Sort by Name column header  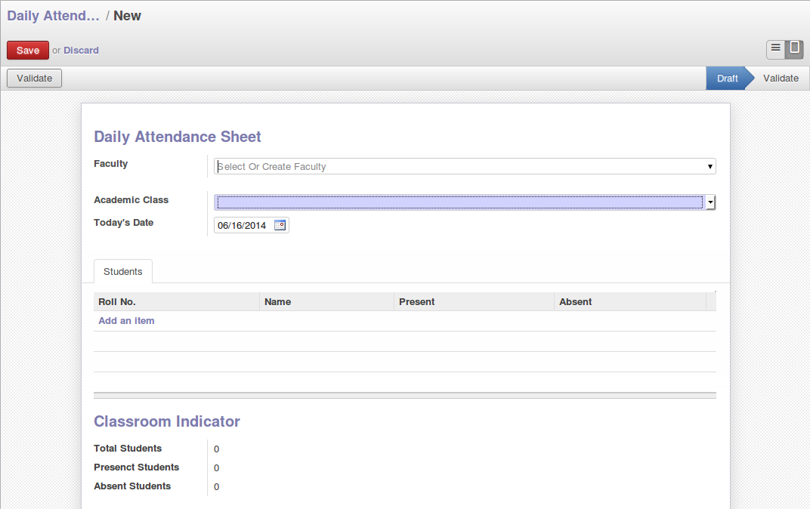pyautogui.click(x=326, y=301)
